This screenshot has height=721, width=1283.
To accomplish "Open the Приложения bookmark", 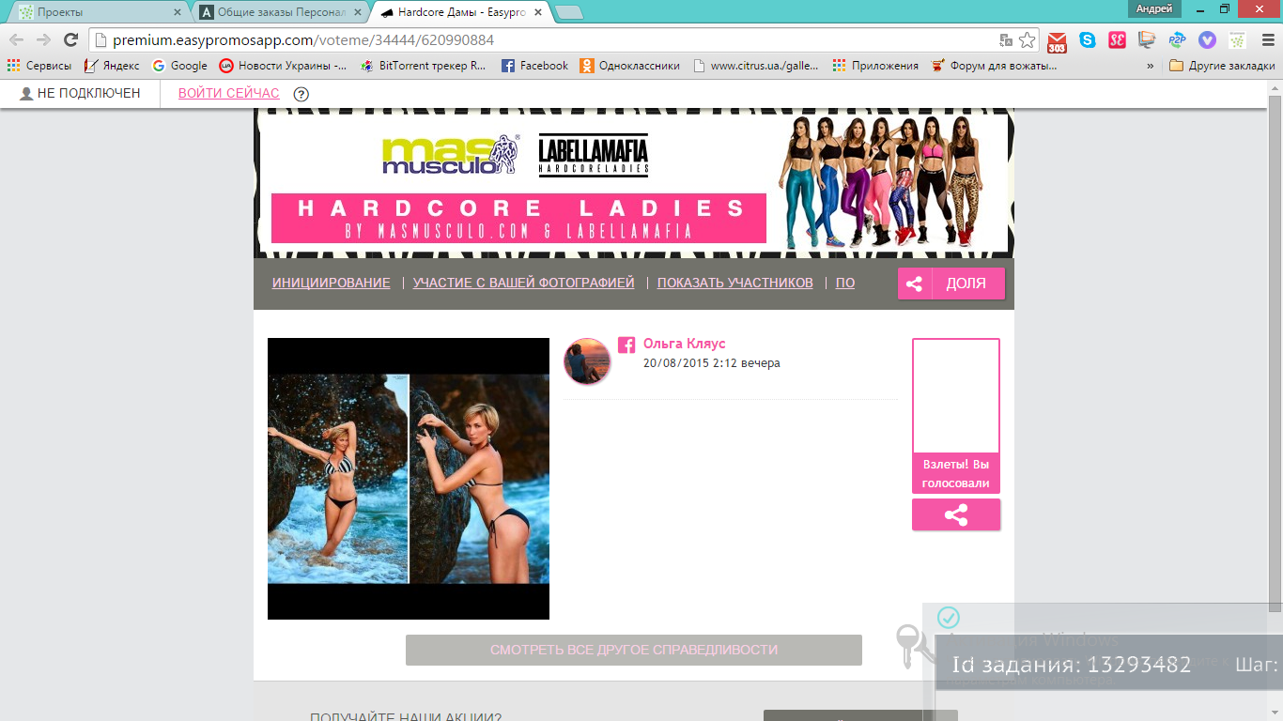I will click(875, 66).
